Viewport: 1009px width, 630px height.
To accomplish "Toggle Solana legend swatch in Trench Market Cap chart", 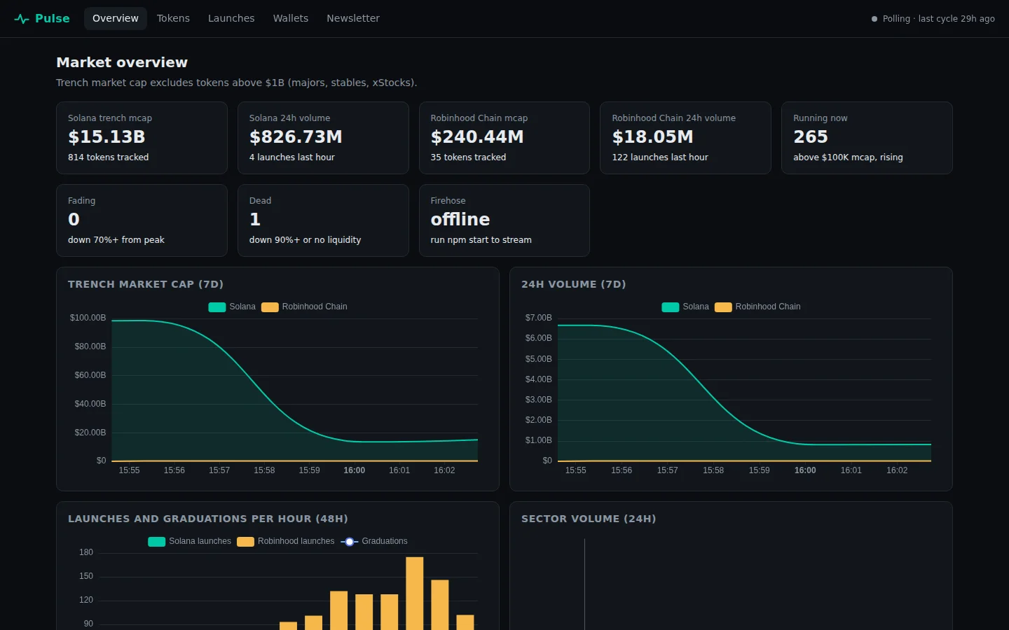I will pos(217,307).
